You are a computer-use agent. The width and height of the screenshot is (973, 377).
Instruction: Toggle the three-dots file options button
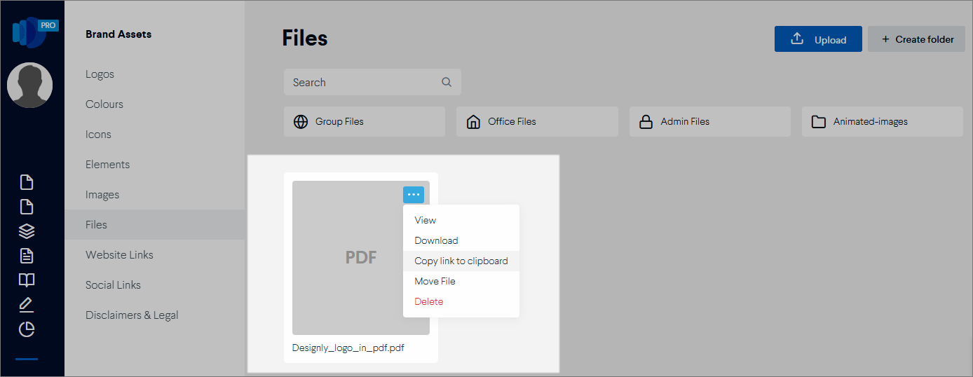(414, 195)
